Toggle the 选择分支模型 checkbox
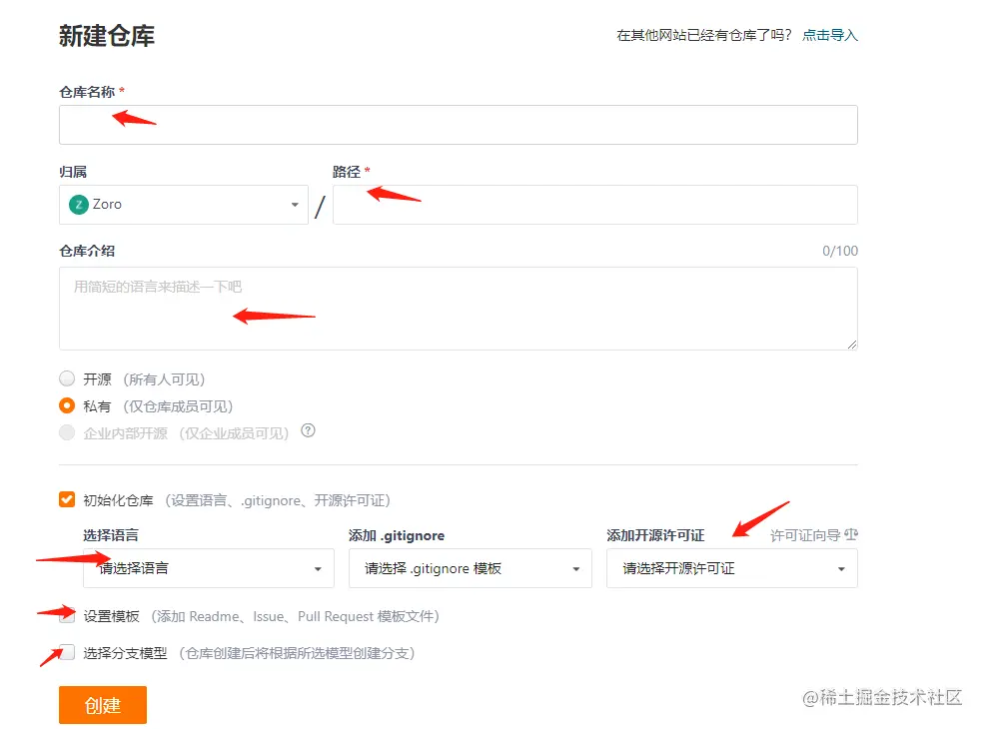 pos(67,652)
